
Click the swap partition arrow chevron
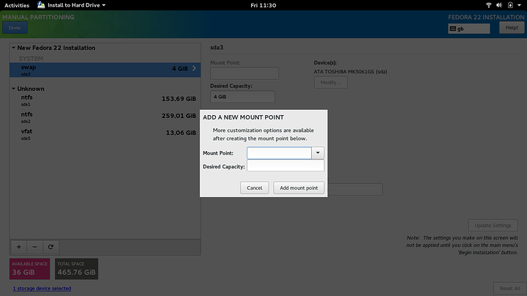point(194,69)
